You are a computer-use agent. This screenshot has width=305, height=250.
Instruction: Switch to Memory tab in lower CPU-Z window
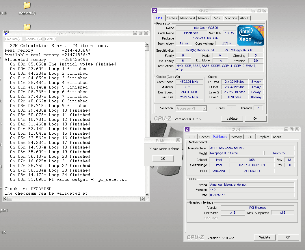click(236, 137)
